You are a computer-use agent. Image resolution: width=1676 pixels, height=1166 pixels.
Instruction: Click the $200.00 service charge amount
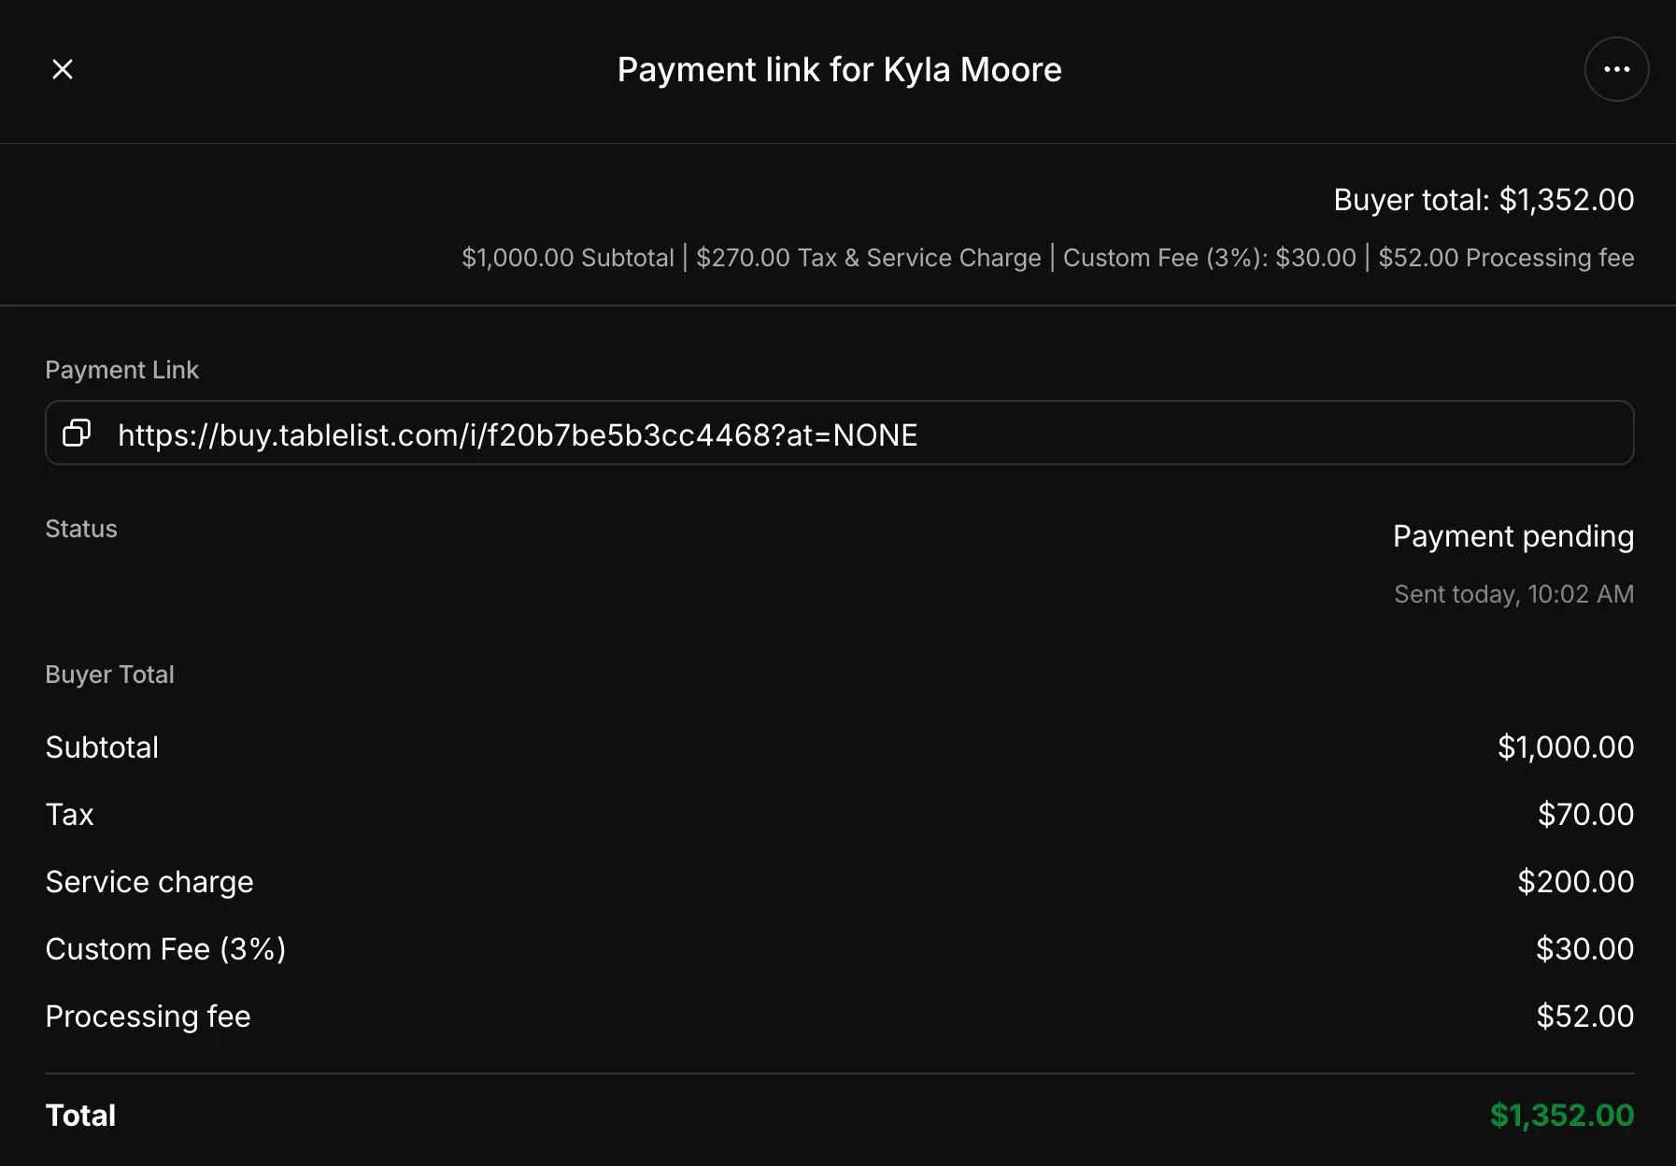point(1575,882)
